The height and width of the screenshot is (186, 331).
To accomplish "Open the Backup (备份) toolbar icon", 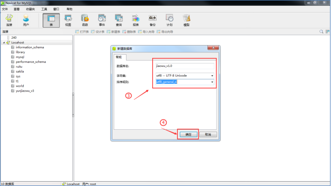I will point(152,20).
